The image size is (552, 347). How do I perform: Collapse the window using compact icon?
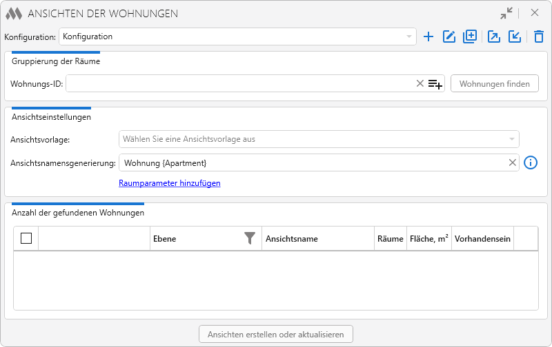click(x=506, y=13)
